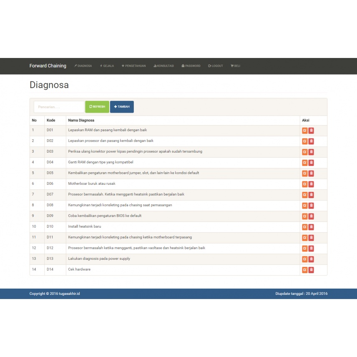Edit the D11 diagnosis entry
Image resolution: width=357 pixels, height=357 pixels.
(304, 238)
